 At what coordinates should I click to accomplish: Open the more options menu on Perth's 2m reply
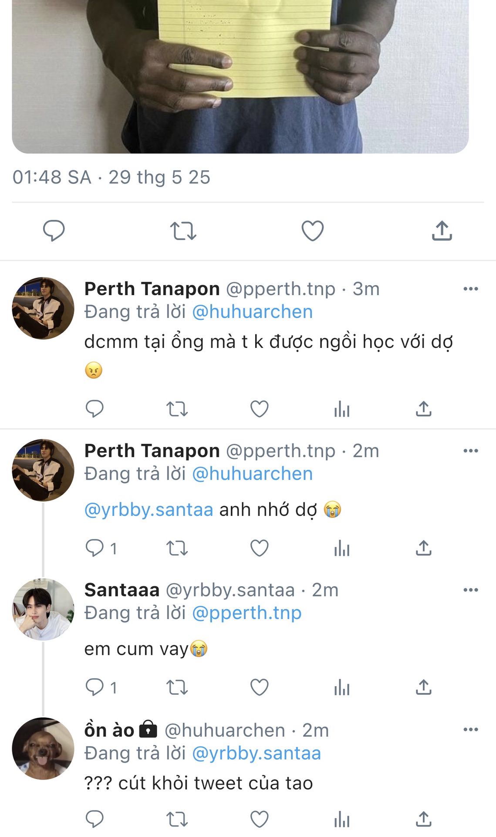click(x=470, y=451)
